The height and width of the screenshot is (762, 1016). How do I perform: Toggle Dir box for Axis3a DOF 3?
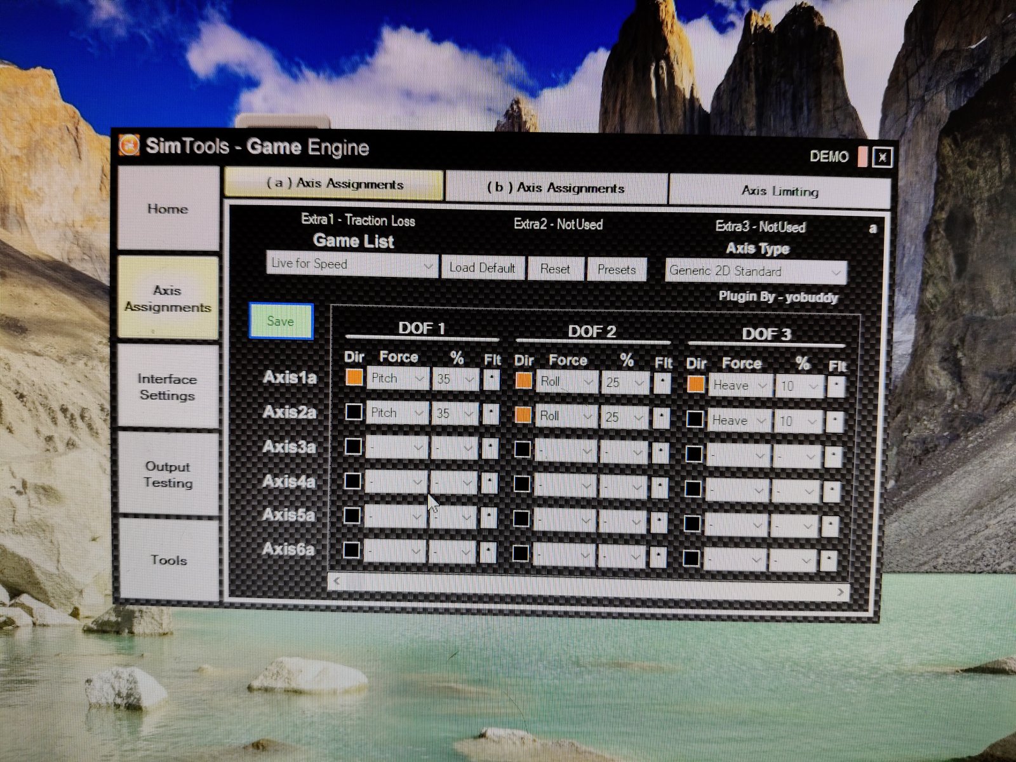[x=694, y=454]
